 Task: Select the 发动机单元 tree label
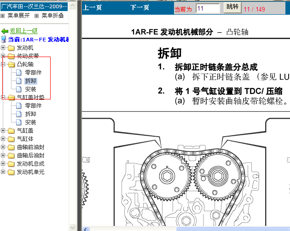[x=30, y=172]
